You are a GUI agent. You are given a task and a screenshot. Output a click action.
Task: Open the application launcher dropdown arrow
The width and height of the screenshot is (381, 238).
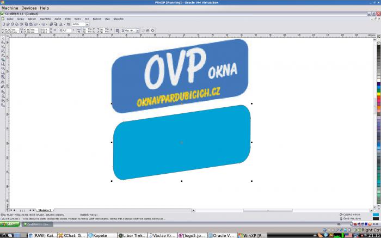(64, 25)
